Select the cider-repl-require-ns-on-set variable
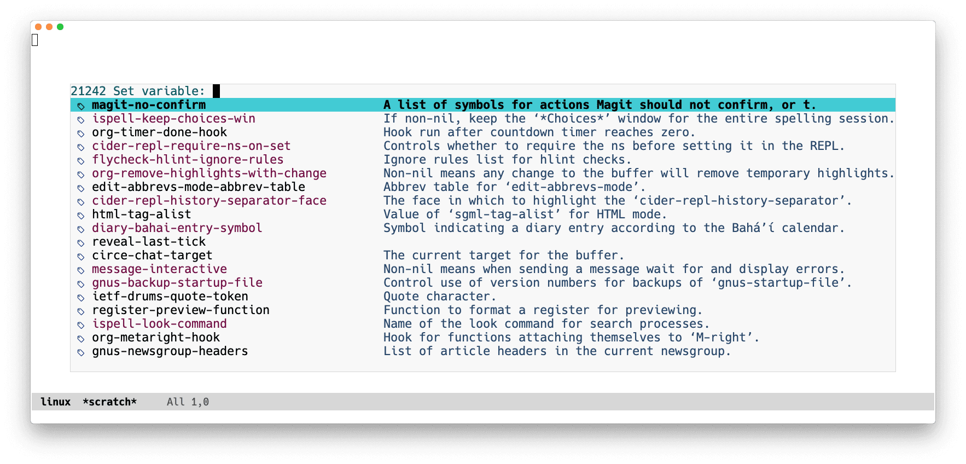The image size is (966, 464). [x=191, y=146]
